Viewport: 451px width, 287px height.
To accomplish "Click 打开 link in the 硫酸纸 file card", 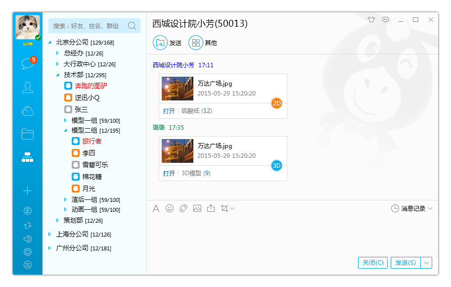I will point(169,111).
